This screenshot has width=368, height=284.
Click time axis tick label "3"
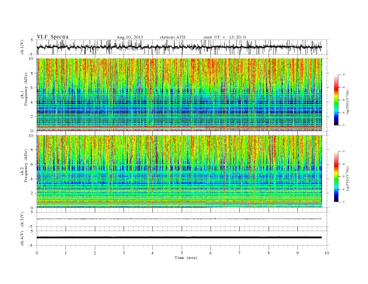(124, 253)
